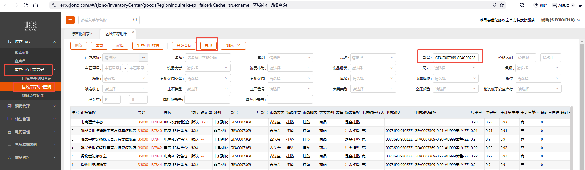Click the 条码 input field
Image resolution: width=585 pixels, height=170 pixels.
[x=208, y=58]
